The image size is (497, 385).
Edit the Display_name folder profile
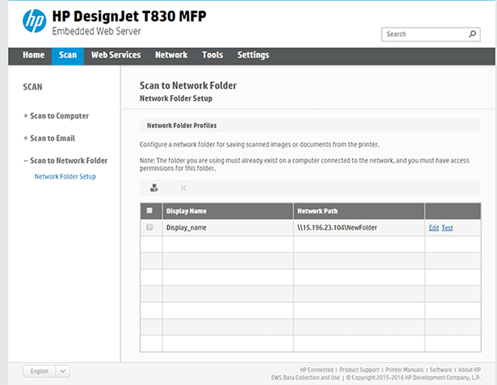(433, 228)
